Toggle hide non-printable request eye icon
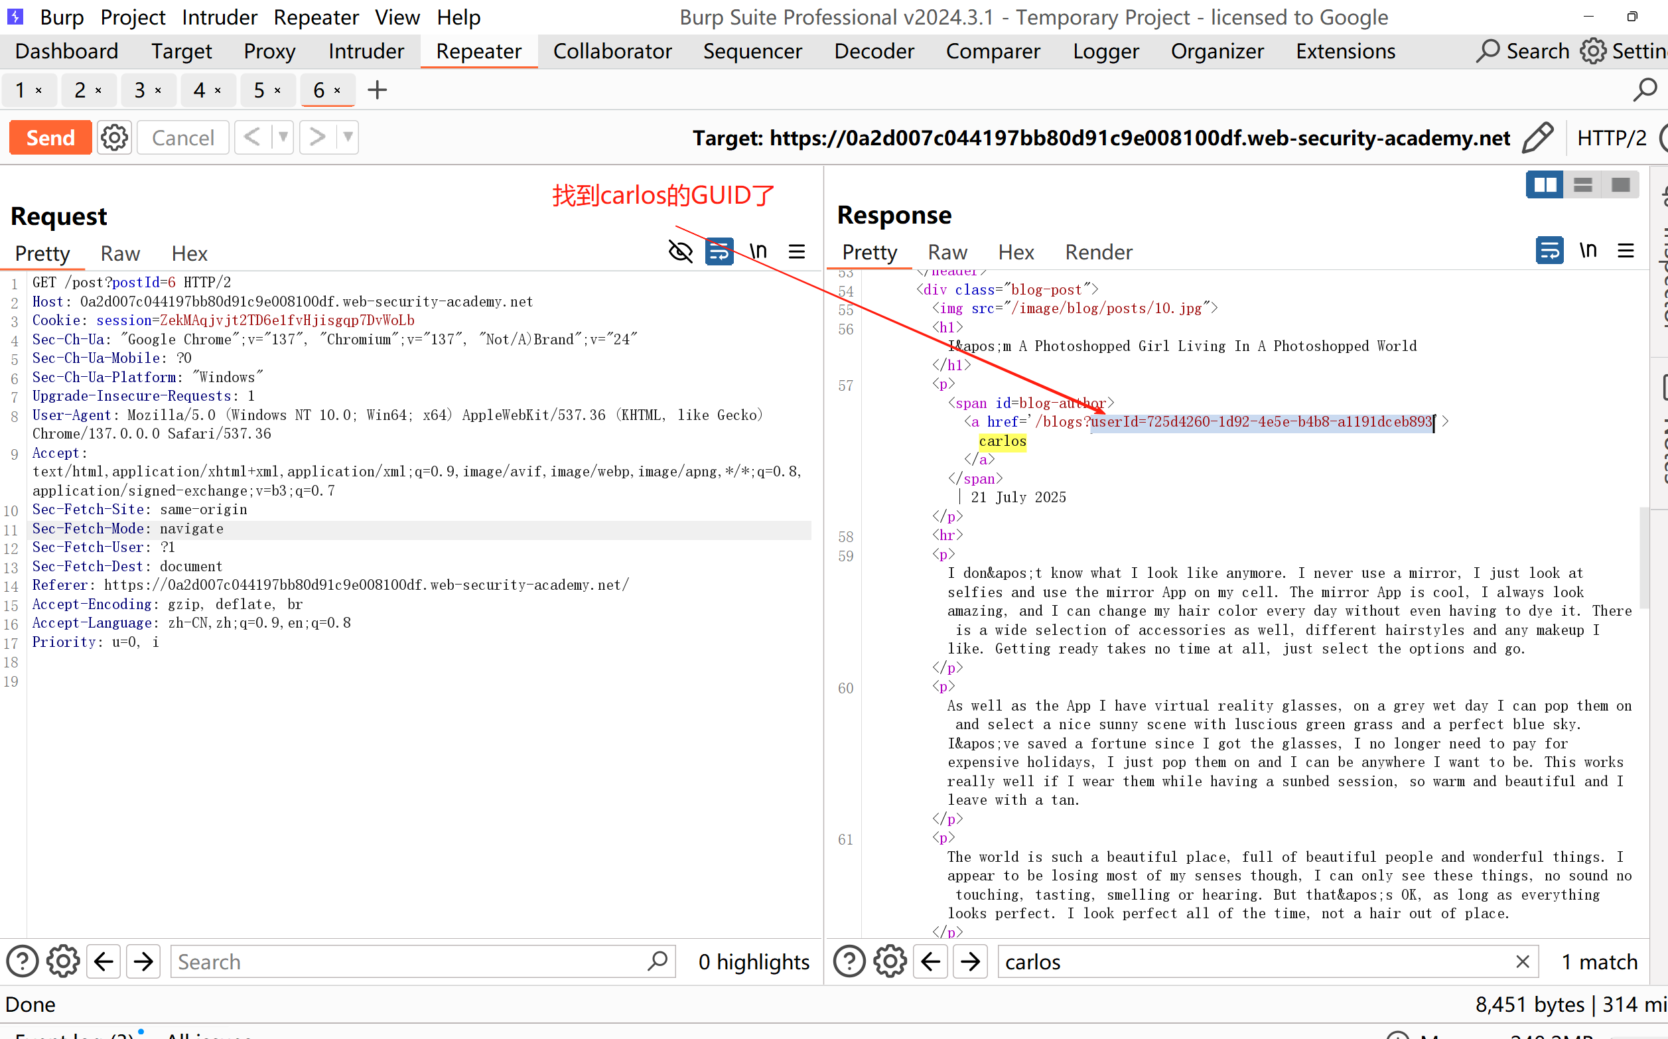This screenshot has width=1668, height=1039. (680, 251)
